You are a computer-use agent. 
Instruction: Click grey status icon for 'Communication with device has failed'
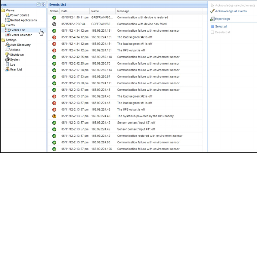coord(54,24)
